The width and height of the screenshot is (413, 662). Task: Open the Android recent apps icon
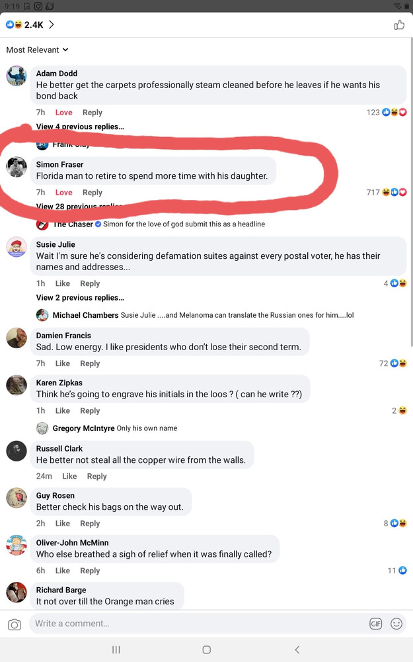116,650
